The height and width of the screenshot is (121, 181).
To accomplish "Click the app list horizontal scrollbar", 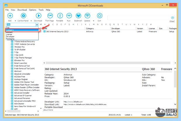I will pyautogui.click(x=108, y=63).
